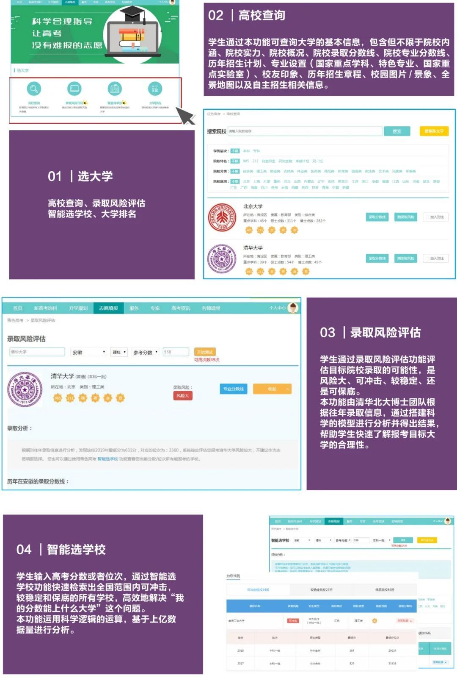457x681 pixels.
Task: Go to 首页 tab in 录取风险评估 navbar
Action: 18,308
